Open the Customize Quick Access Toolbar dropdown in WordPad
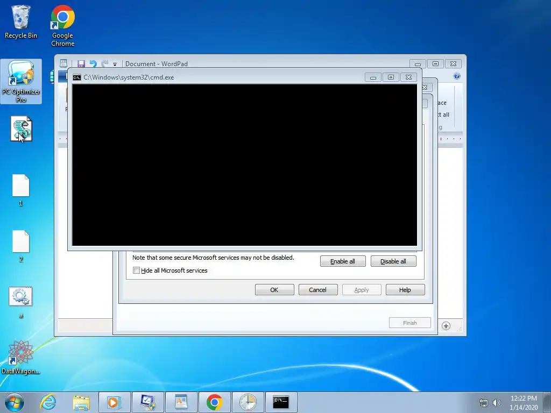 [115, 65]
